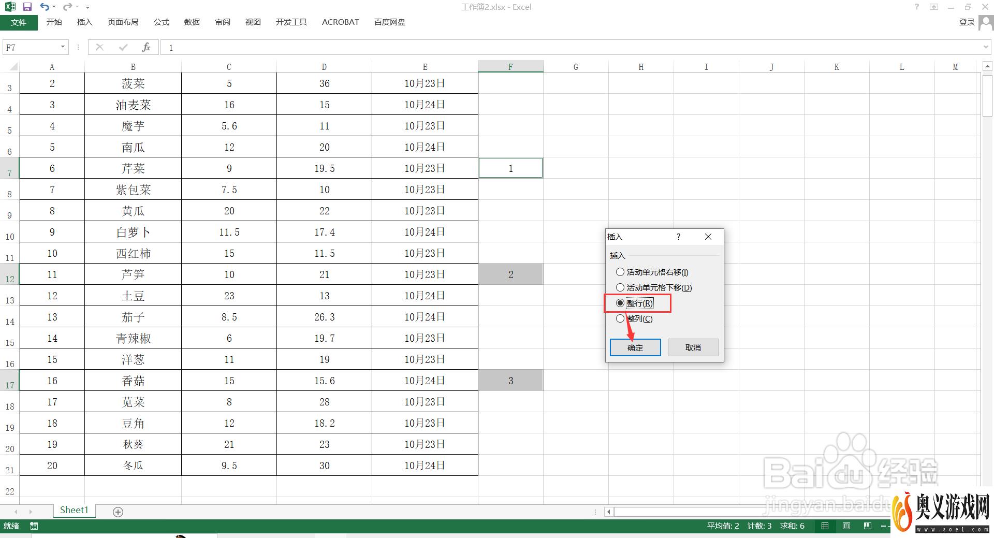Open the 开发工具 tab
The height and width of the screenshot is (538, 994).
291,22
